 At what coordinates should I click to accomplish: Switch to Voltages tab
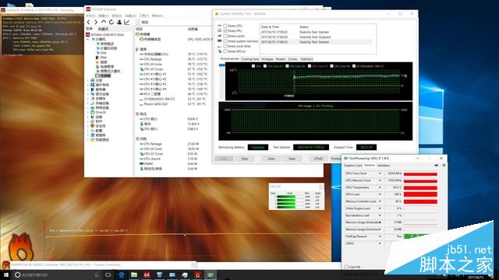click(x=267, y=59)
